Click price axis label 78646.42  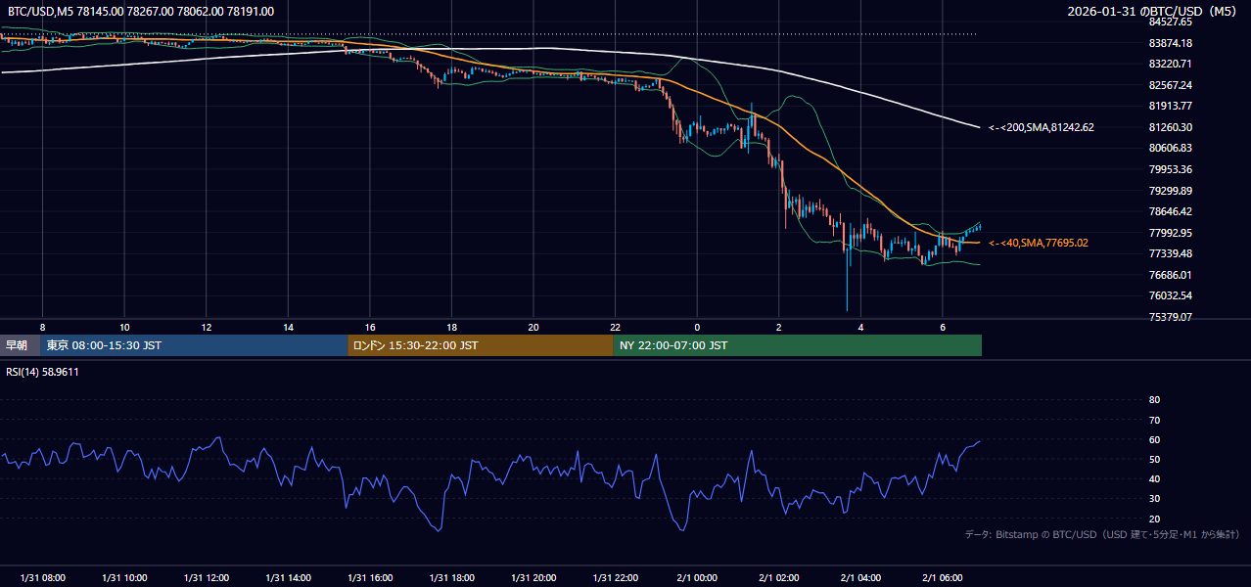[1170, 211]
